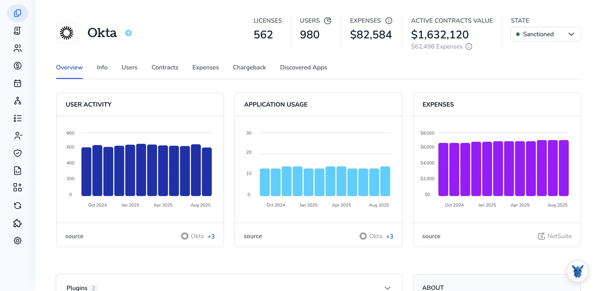
Task: Open the blue mascot chat assistant button
Action: click(x=578, y=271)
